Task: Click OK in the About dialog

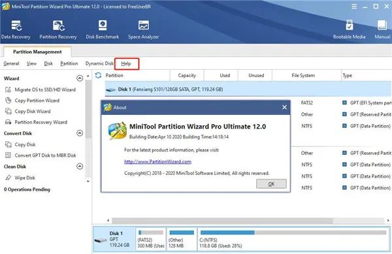Action: (271, 184)
